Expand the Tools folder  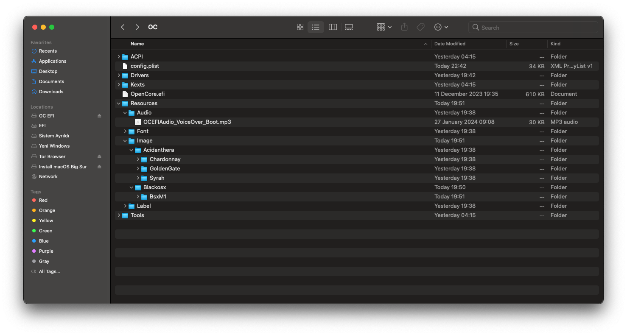click(119, 215)
